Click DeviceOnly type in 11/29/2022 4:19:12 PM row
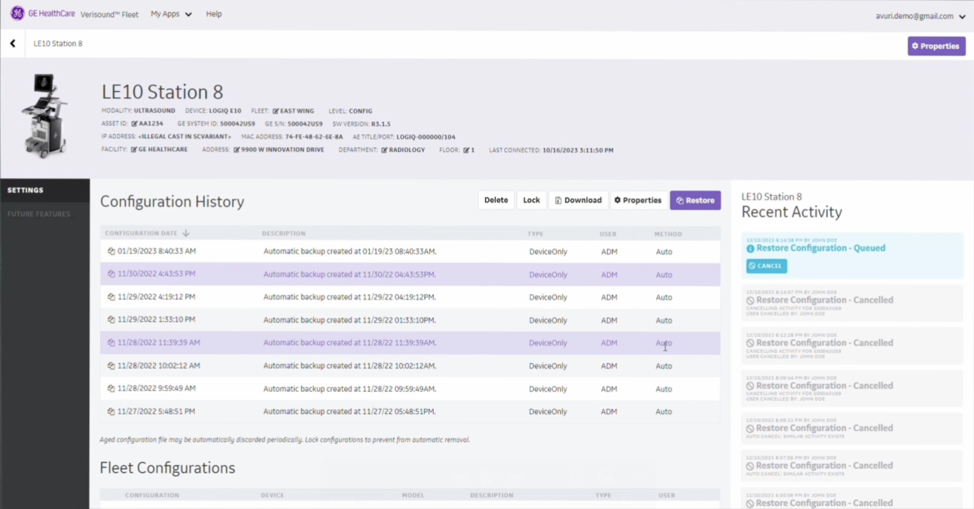 tap(548, 297)
